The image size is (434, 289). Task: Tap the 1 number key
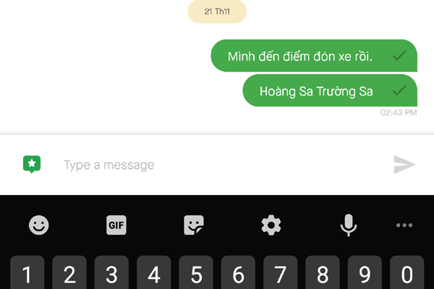point(27,272)
